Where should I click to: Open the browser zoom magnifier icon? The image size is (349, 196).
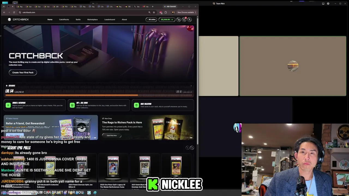149,12
